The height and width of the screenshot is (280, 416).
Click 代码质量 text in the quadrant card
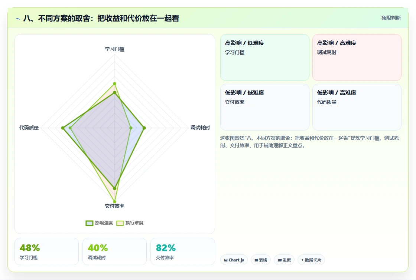326,102
